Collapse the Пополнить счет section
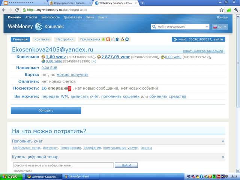This screenshot has height=180, width=240. [223, 141]
